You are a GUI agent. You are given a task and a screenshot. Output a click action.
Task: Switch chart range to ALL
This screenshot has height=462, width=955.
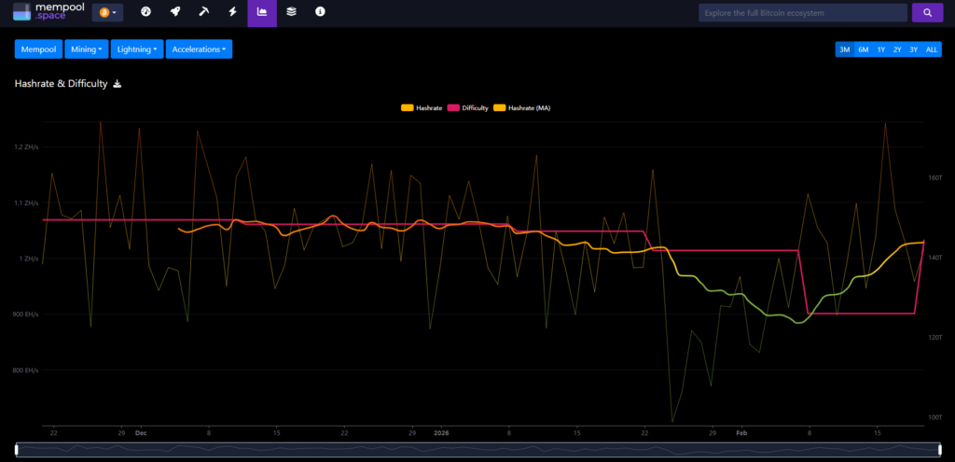click(931, 49)
